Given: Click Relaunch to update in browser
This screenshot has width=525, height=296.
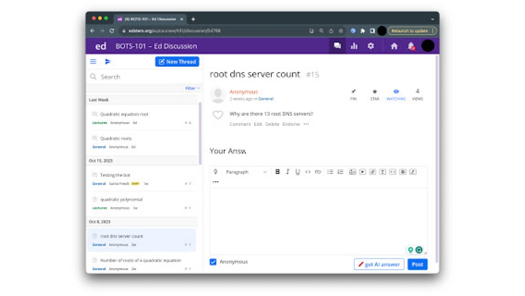Looking at the screenshot, I should pyautogui.click(x=412, y=31).
